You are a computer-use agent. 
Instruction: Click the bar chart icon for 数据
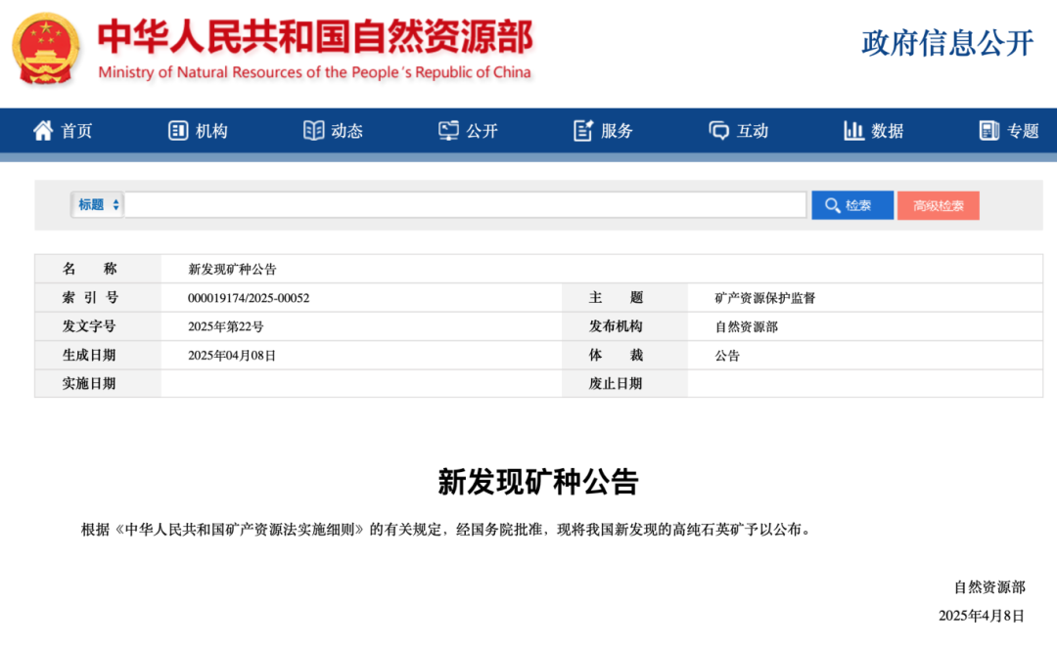(x=853, y=131)
